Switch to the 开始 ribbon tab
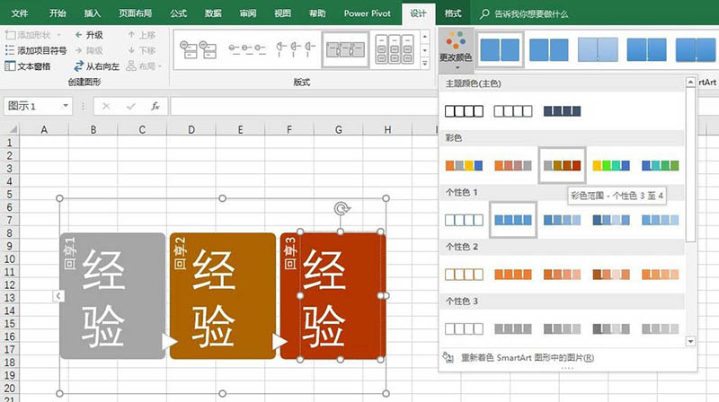 tap(58, 13)
